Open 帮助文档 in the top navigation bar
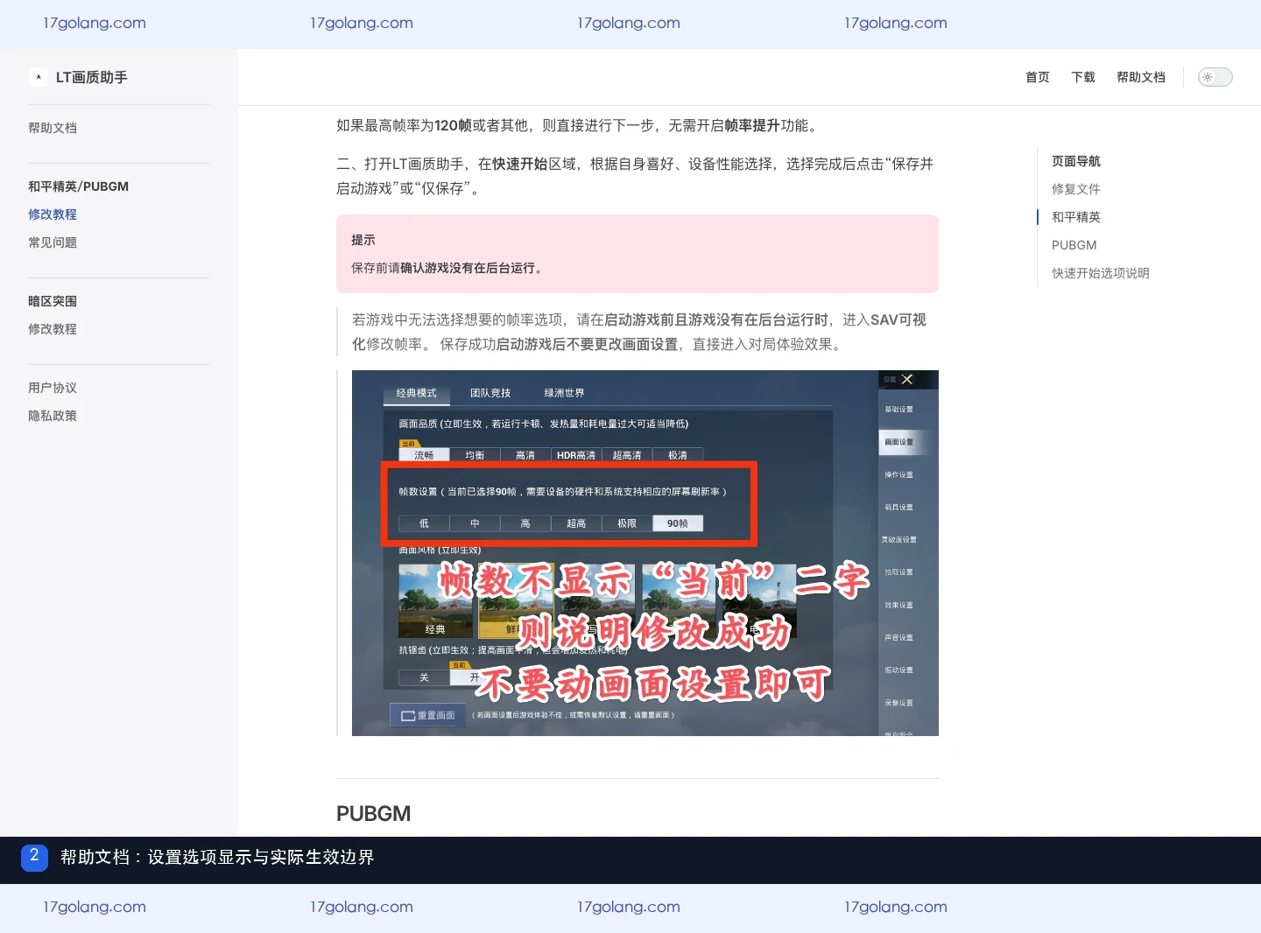The height and width of the screenshot is (933, 1261). [1141, 77]
